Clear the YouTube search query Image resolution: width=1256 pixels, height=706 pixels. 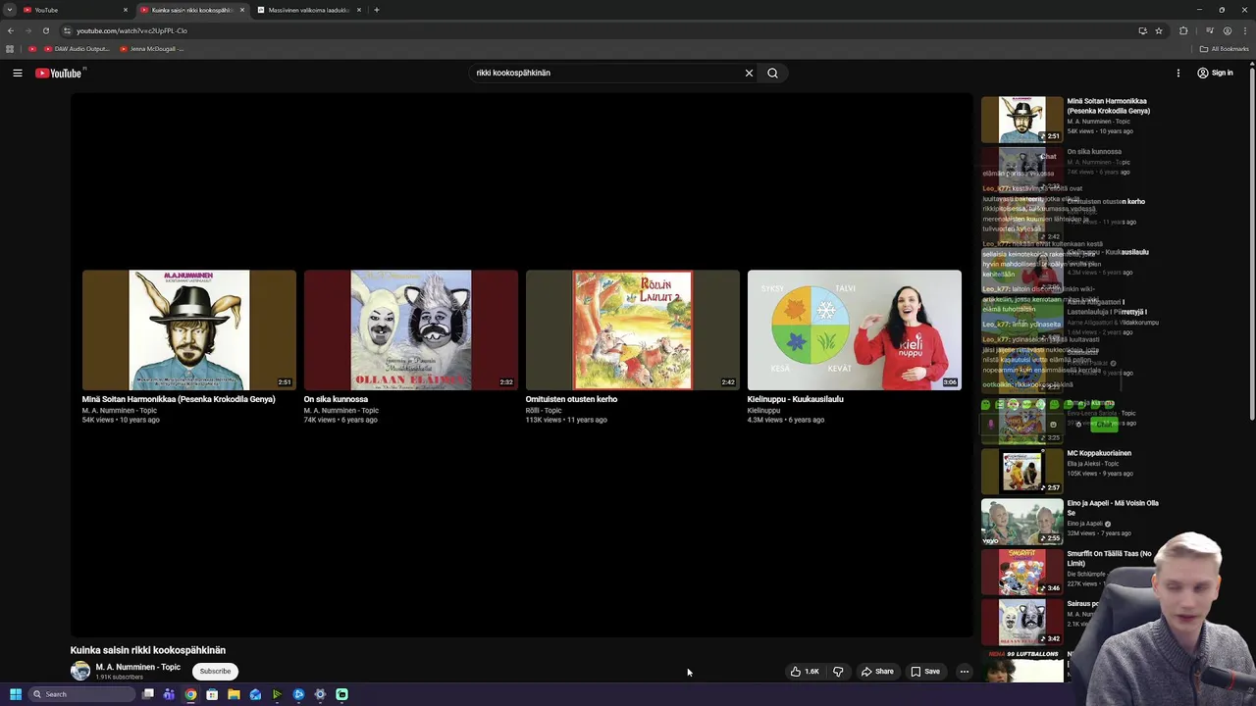(749, 73)
